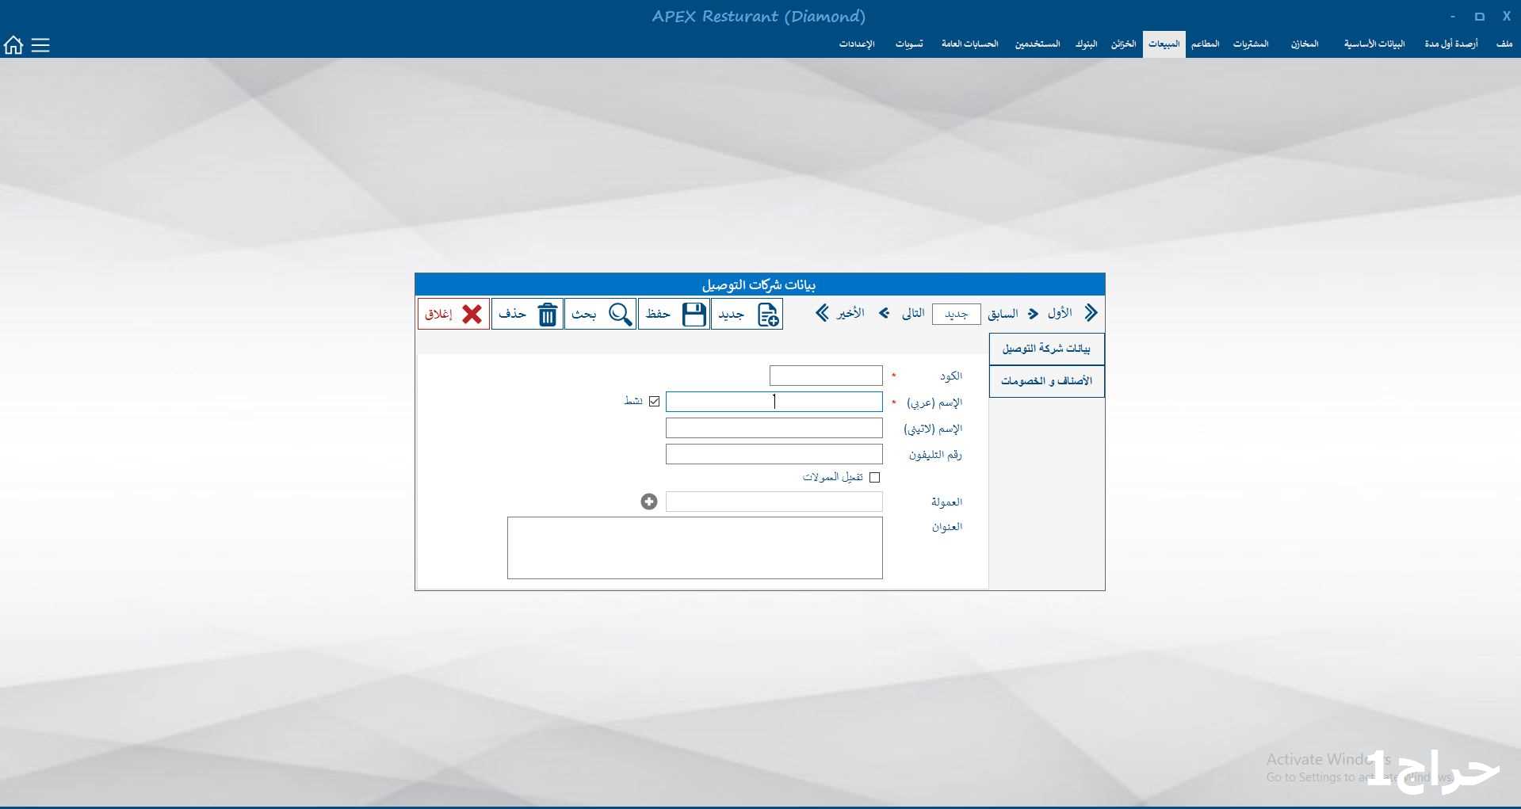The image size is (1521, 809).
Task: Go to last record (الأخير) double arrow
Action: pos(822,313)
